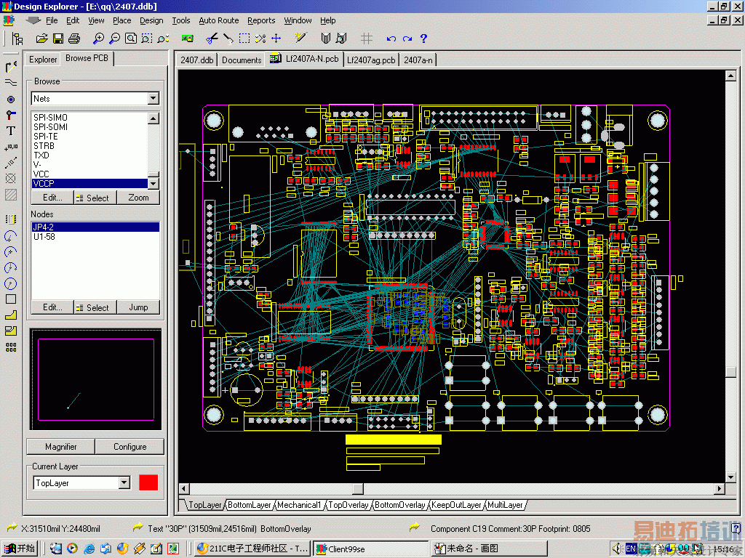
Task: Switch to the BottomLayer layer tab
Action: point(250,505)
